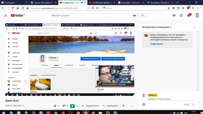Image resolution: width=203 pixels, height=114 pixels.
Task: Close the Сообщения tab
Action: (26, 3)
